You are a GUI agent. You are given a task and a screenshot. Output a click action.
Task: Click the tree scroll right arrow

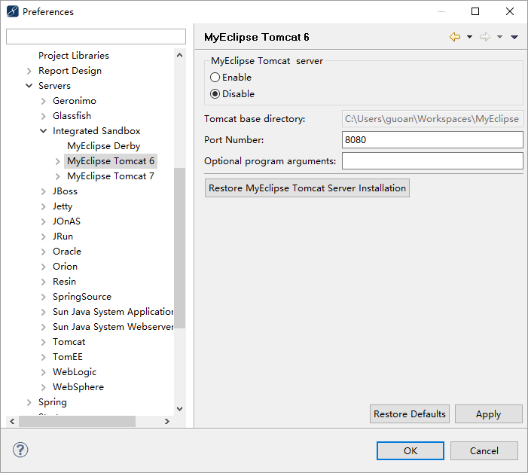click(167, 421)
